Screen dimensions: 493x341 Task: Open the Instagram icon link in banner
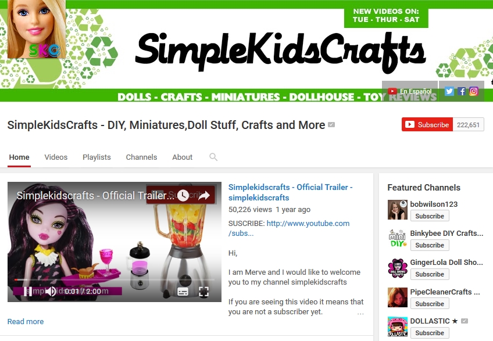(x=473, y=91)
